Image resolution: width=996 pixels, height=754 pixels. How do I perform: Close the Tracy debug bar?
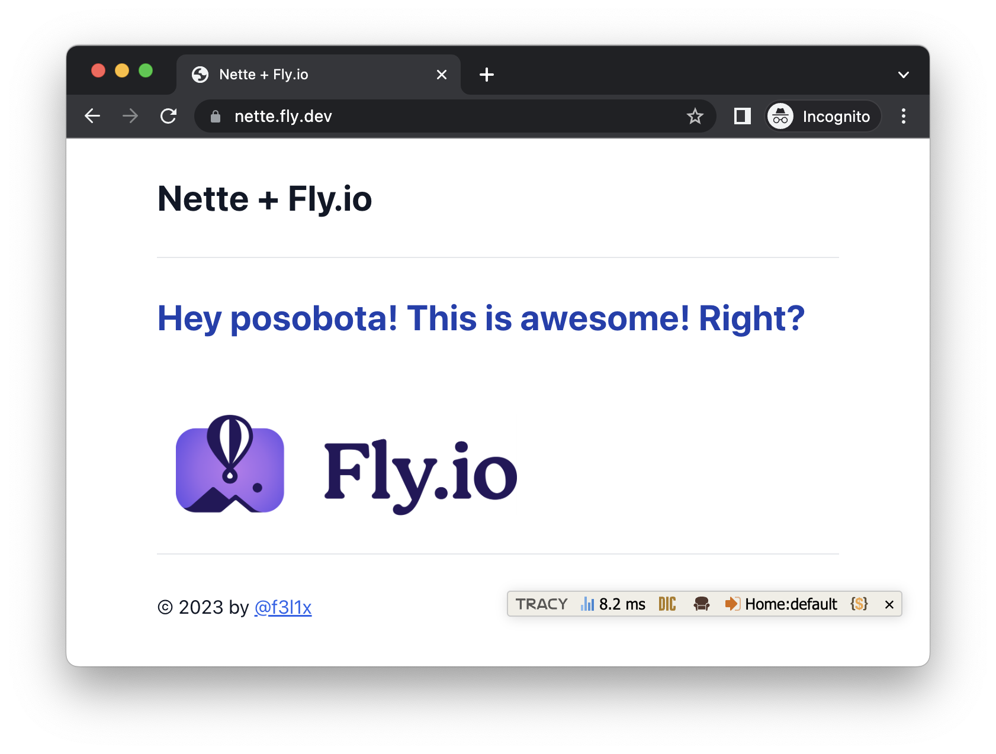tap(889, 604)
